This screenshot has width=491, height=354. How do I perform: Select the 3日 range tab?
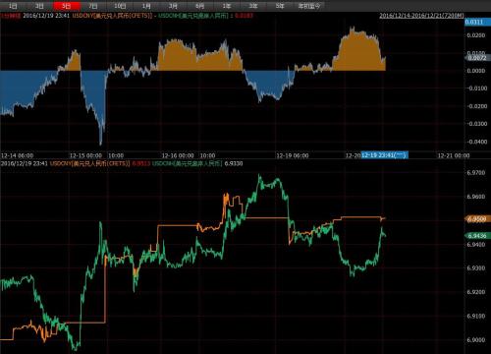point(39,6)
